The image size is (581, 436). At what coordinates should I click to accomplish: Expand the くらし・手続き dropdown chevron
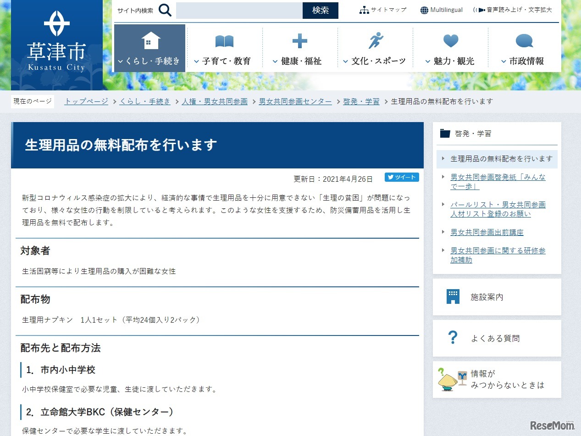(x=121, y=61)
